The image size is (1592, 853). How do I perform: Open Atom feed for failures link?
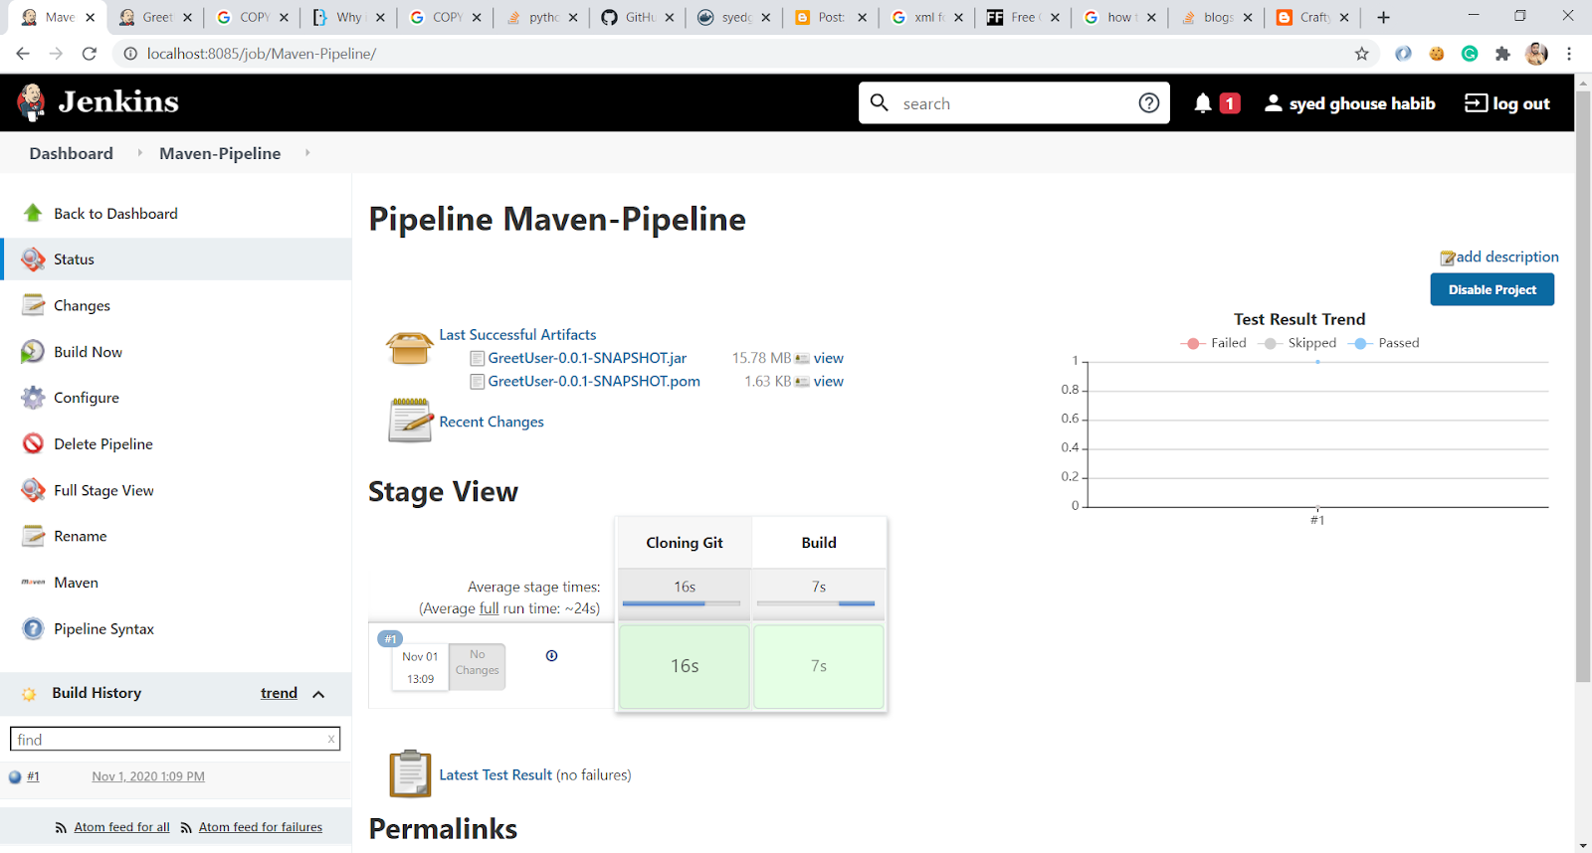(261, 827)
